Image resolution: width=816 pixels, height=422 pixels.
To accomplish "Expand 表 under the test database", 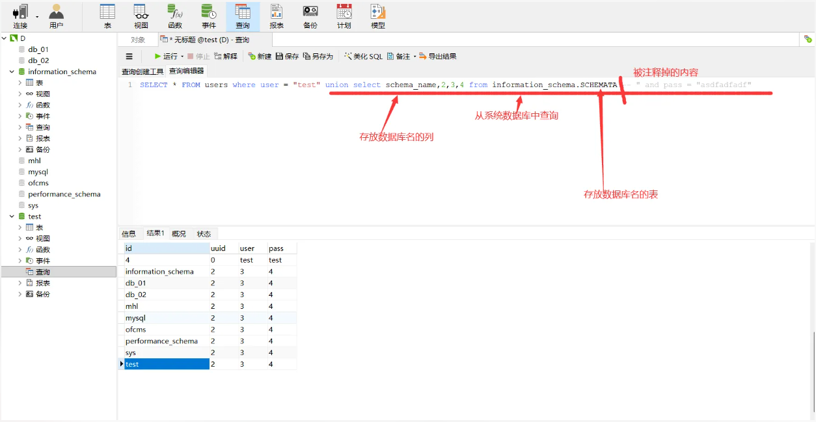I will 20,228.
